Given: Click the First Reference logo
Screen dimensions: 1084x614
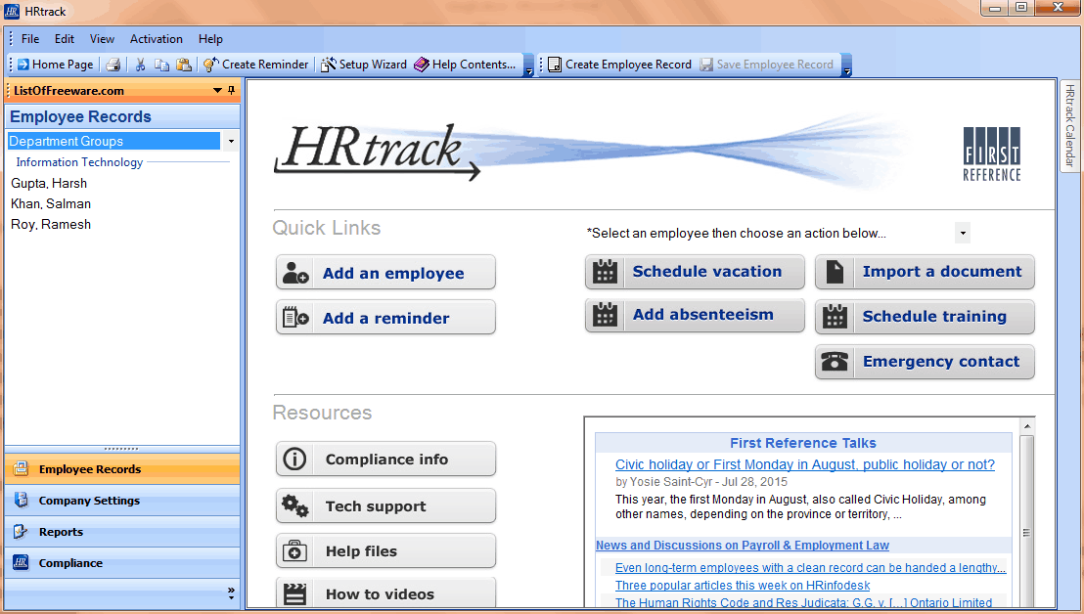Looking at the screenshot, I should pos(991,154).
